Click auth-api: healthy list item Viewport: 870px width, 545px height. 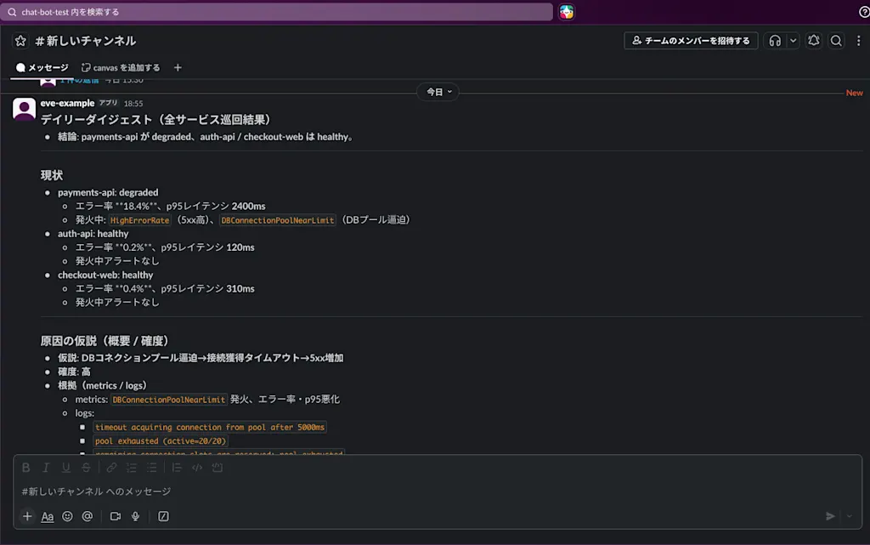(x=93, y=234)
